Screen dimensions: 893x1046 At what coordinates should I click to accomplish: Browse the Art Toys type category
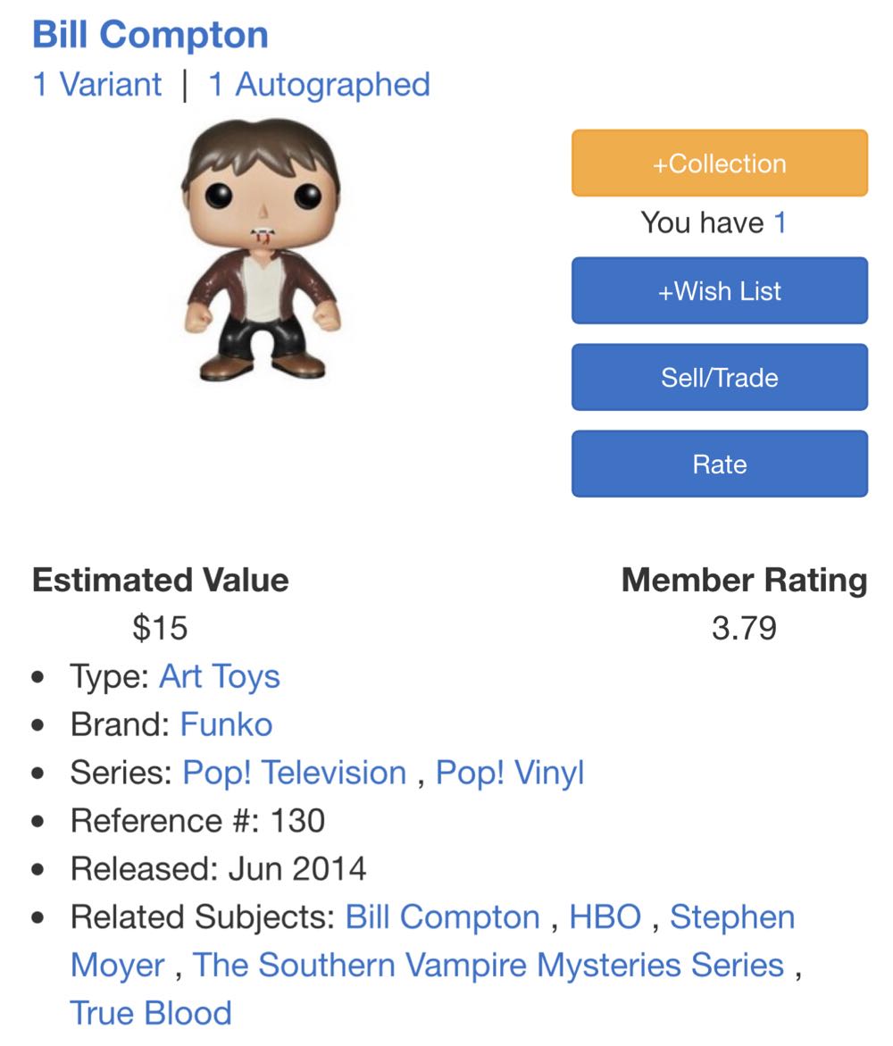point(219,676)
